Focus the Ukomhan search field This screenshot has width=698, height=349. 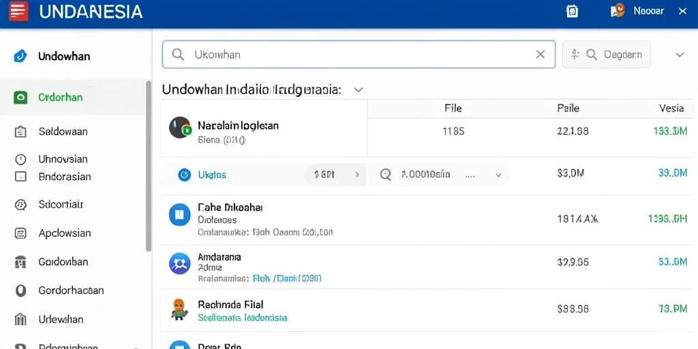(359, 55)
